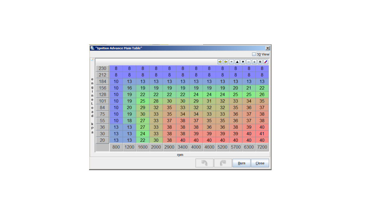
Task: Select the 2000 rpm column header
Action: (156, 147)
